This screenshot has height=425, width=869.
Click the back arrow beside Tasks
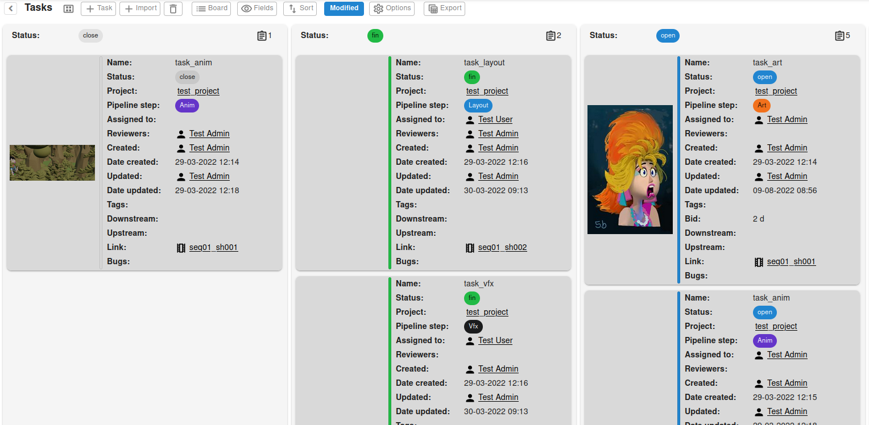pyautogui.click(x=10, y=9)
